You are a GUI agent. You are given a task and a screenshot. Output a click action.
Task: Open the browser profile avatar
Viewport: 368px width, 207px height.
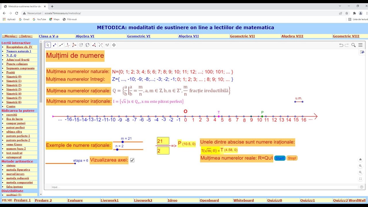click(361, 13)
